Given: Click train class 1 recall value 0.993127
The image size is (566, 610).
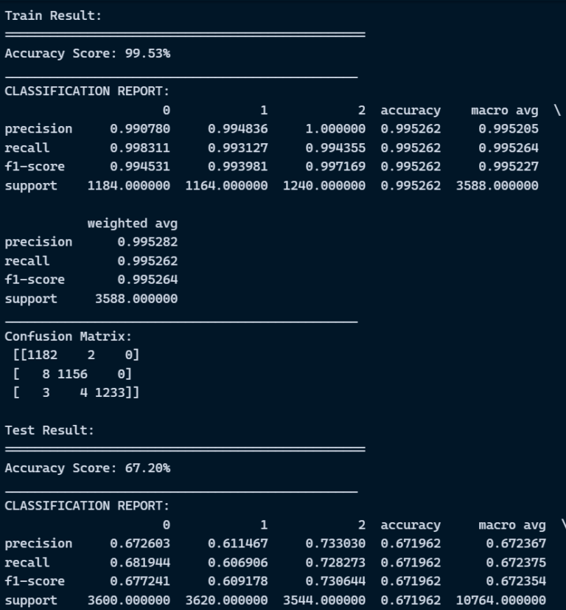Looking at the screenshot, I should tap(237, 148).
